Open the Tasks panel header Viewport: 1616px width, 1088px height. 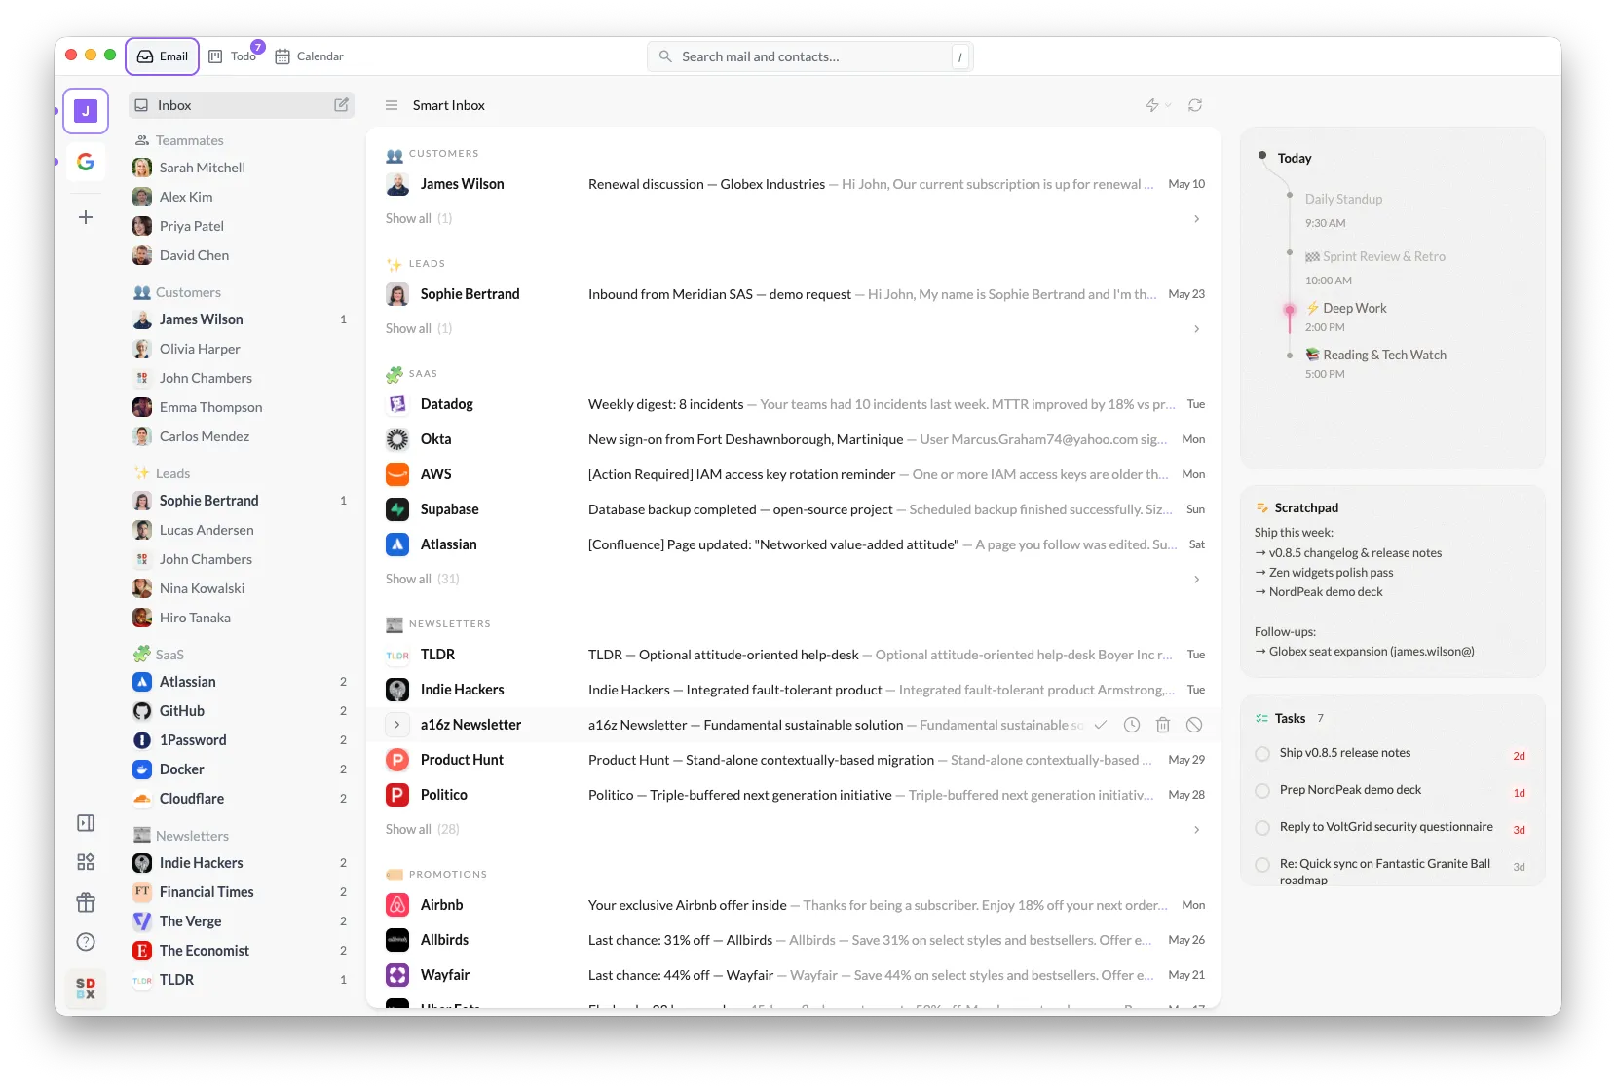(x=1289, y=718)
